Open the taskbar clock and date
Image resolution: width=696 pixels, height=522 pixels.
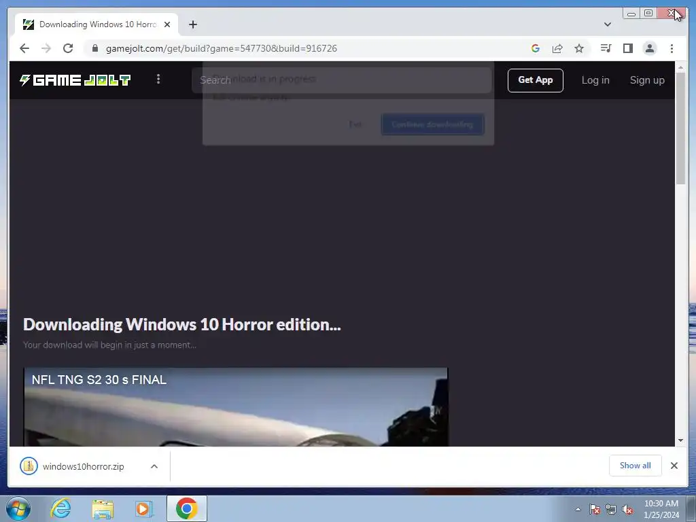tap(661, 509)
